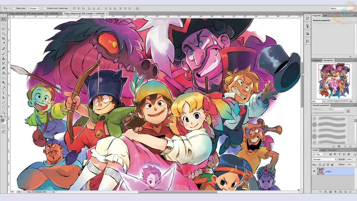The height and width of the screenshot is (201, 357).
Task: Open the Pittura workspace dropdown
Action: tap(342, 8)
